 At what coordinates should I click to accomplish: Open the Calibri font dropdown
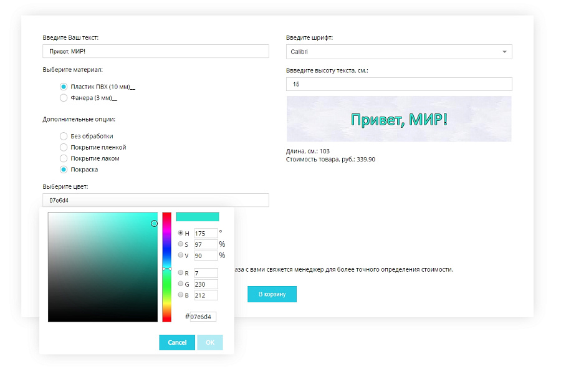[x=399, y=52]
